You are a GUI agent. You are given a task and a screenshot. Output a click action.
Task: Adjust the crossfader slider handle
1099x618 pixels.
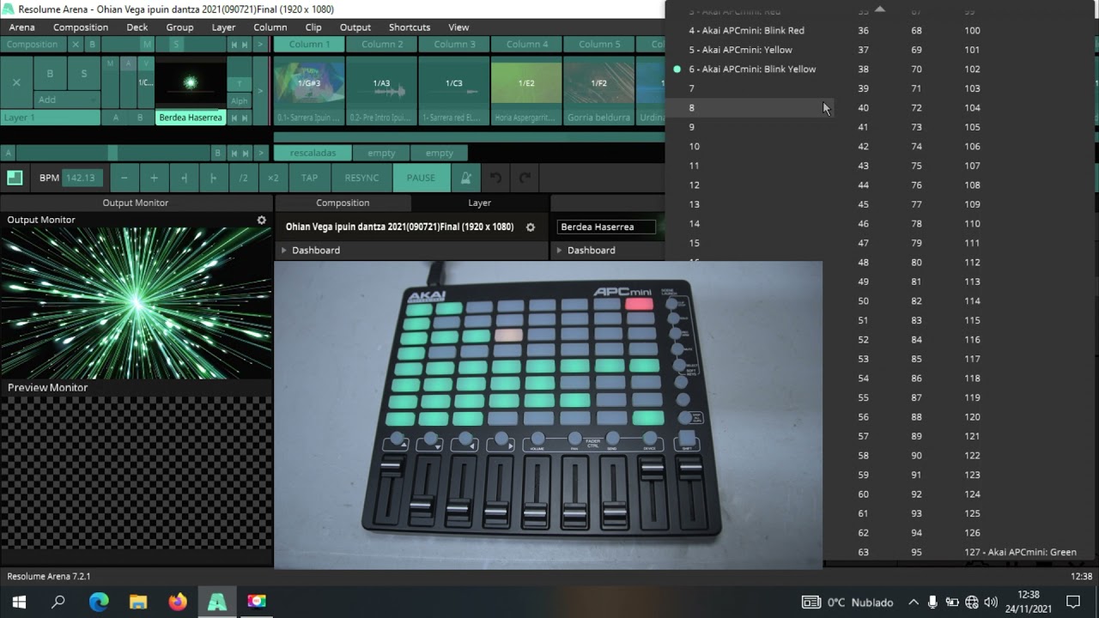click(112, 153)
